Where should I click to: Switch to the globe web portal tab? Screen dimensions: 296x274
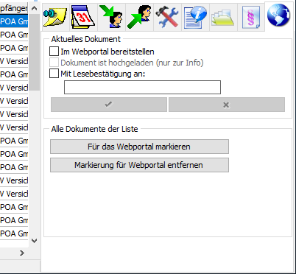[x=279, y=15]
